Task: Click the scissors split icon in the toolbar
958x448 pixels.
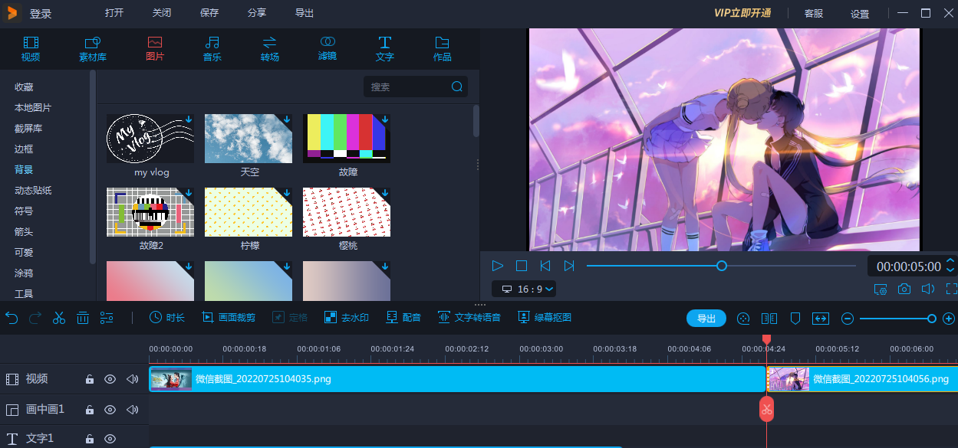Action: (x=59, y=318)
